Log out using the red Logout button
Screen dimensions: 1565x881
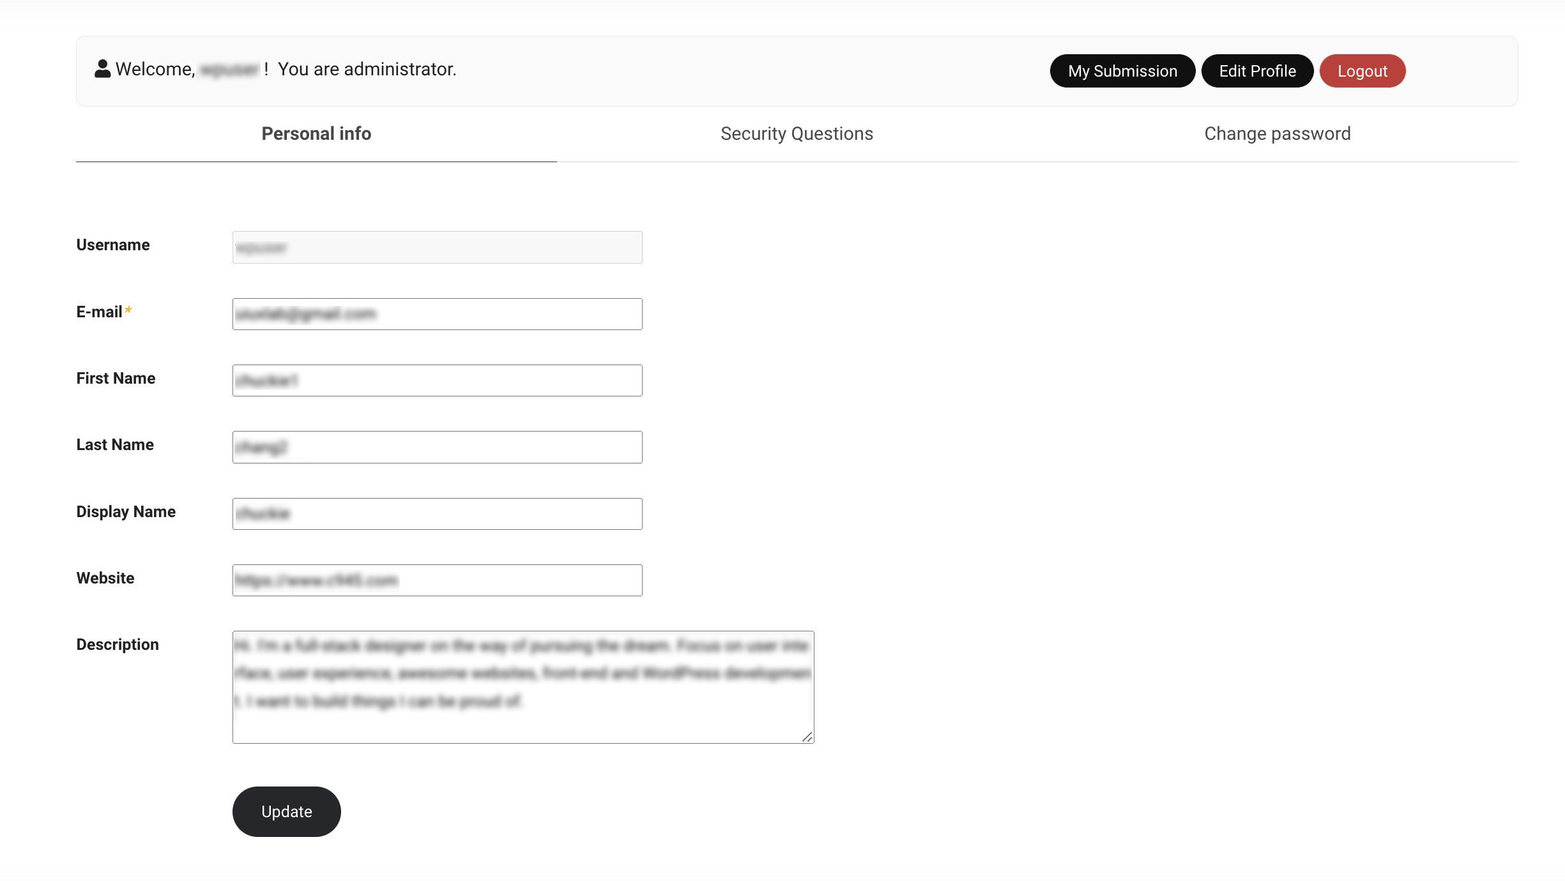tap(1362, 71)
